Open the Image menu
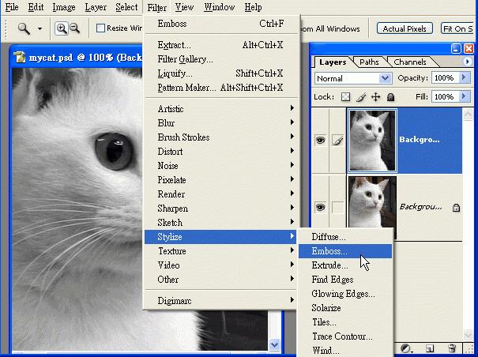This screenshot has height=357, width=478. [64, 7]
